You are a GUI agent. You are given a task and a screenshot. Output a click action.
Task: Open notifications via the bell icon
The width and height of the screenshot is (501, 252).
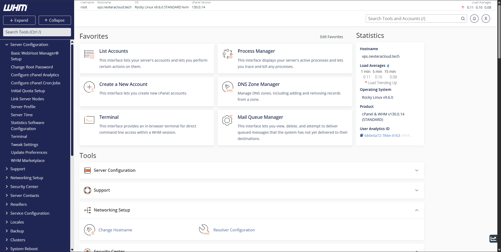pyautogui.click(x=474, y=19)
